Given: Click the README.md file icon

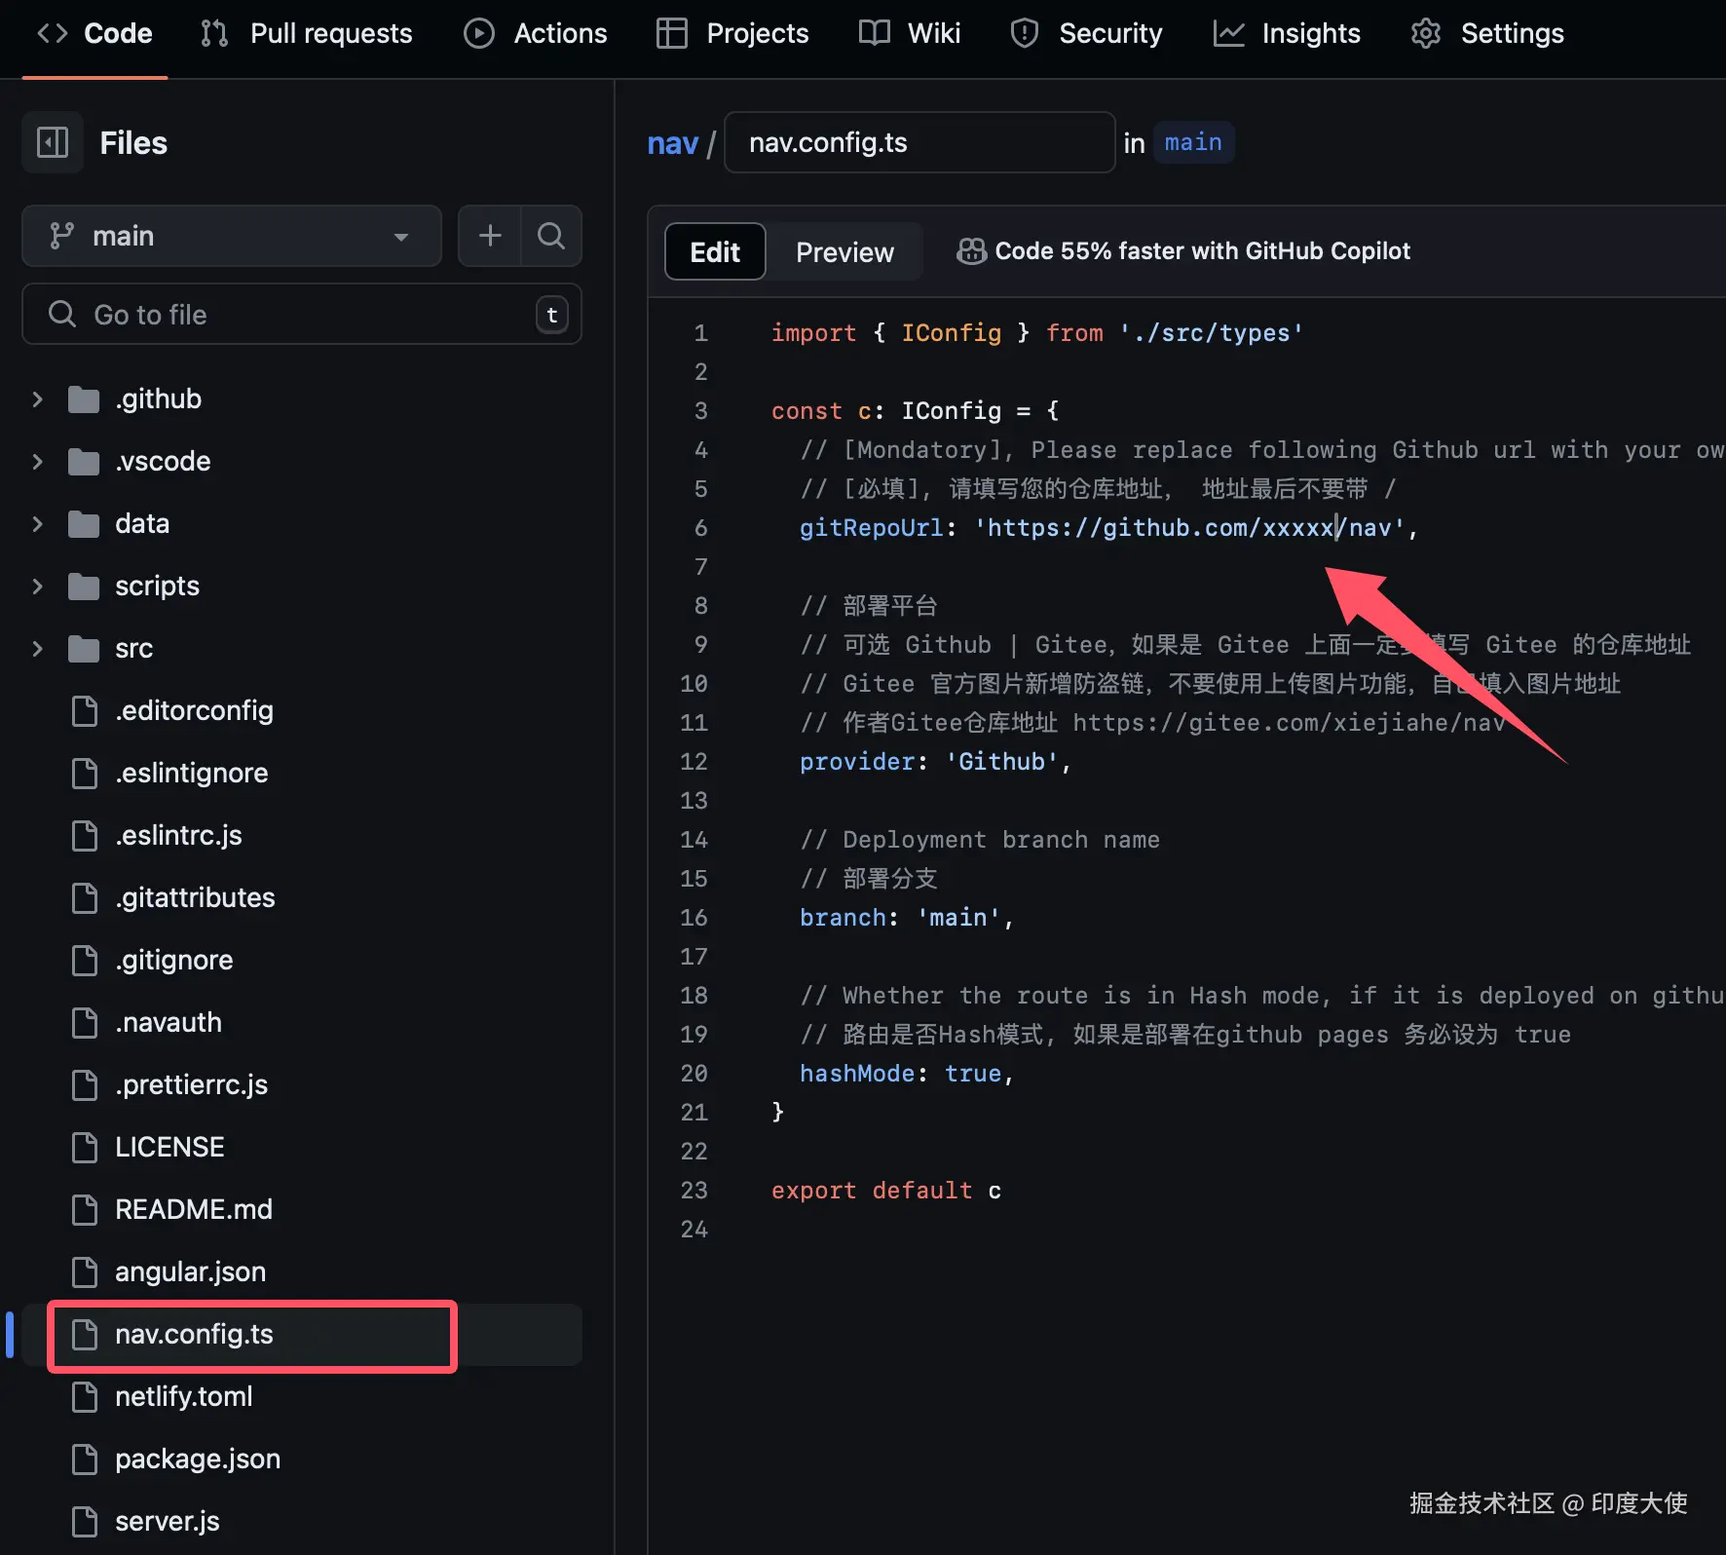Looking at the screenshot, I should [x=85, y=1210].
